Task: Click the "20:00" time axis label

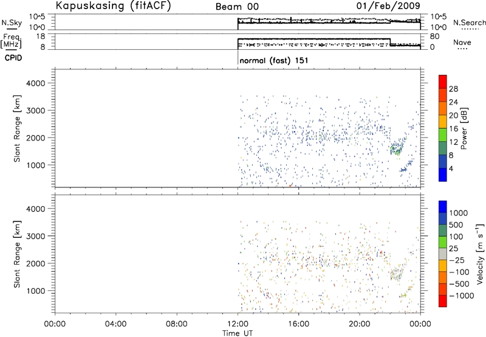Action: pyautogui.click(x=359, y=324)
